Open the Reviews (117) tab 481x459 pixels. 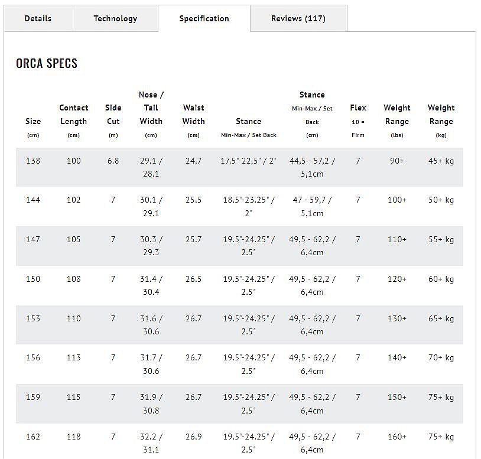pyautogui.click(x=298, y=18)
